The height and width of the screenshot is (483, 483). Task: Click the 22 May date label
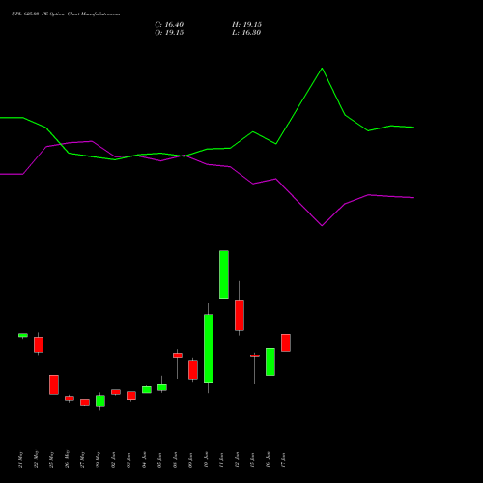(37, 460)
